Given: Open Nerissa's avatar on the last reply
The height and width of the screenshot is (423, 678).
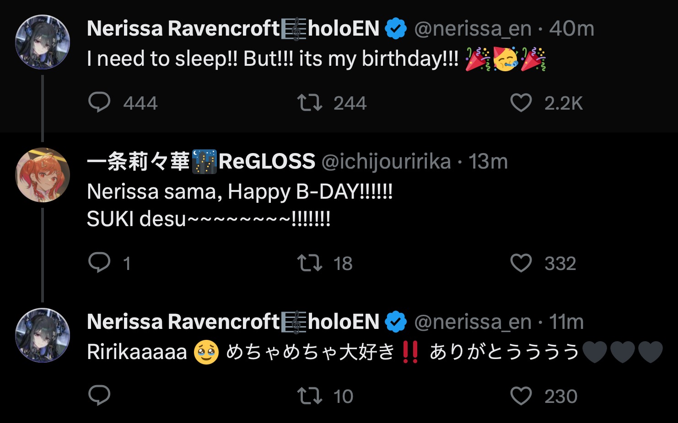Looking at the screenshot, I should point(43,335).
